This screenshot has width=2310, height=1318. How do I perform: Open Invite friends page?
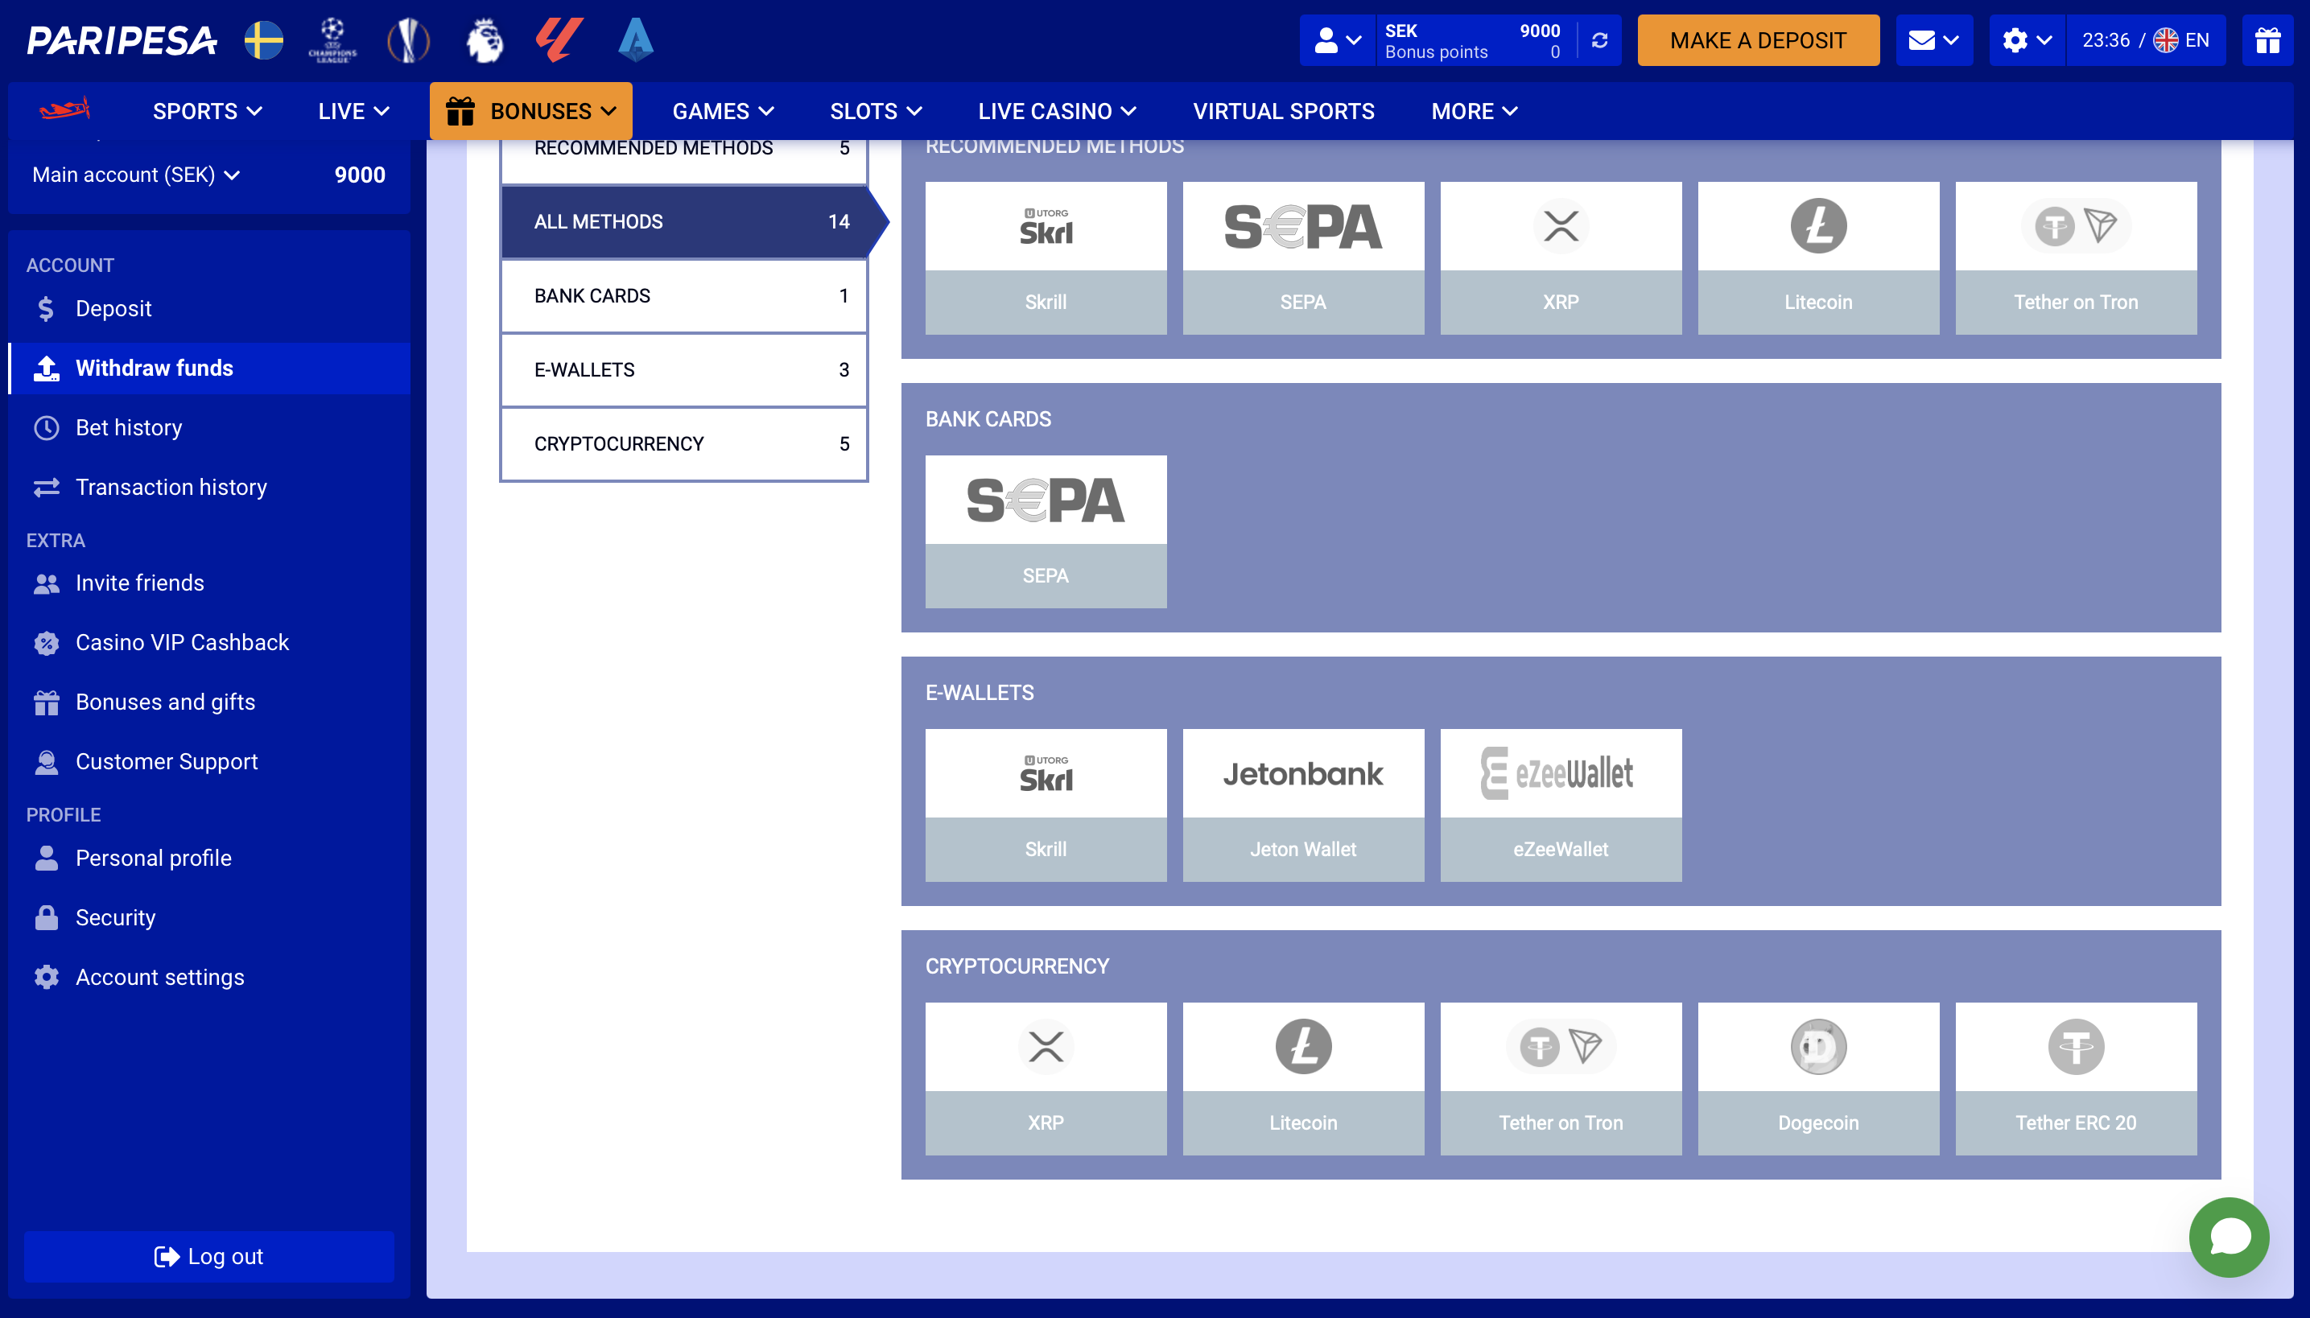[x=209, y=584]
